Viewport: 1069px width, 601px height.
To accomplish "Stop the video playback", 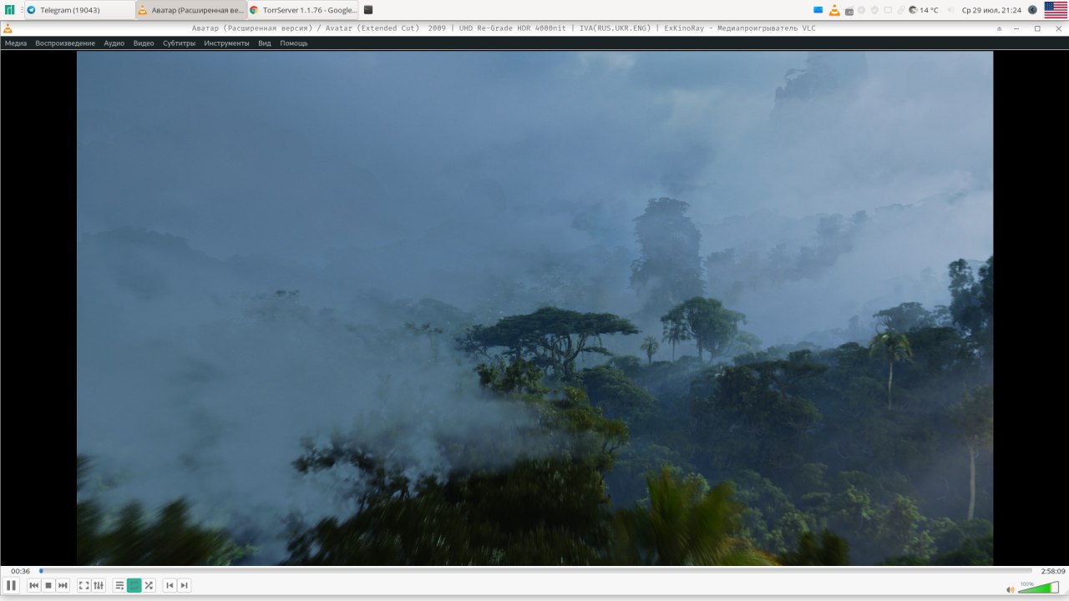I will click(x=48, y=585).
